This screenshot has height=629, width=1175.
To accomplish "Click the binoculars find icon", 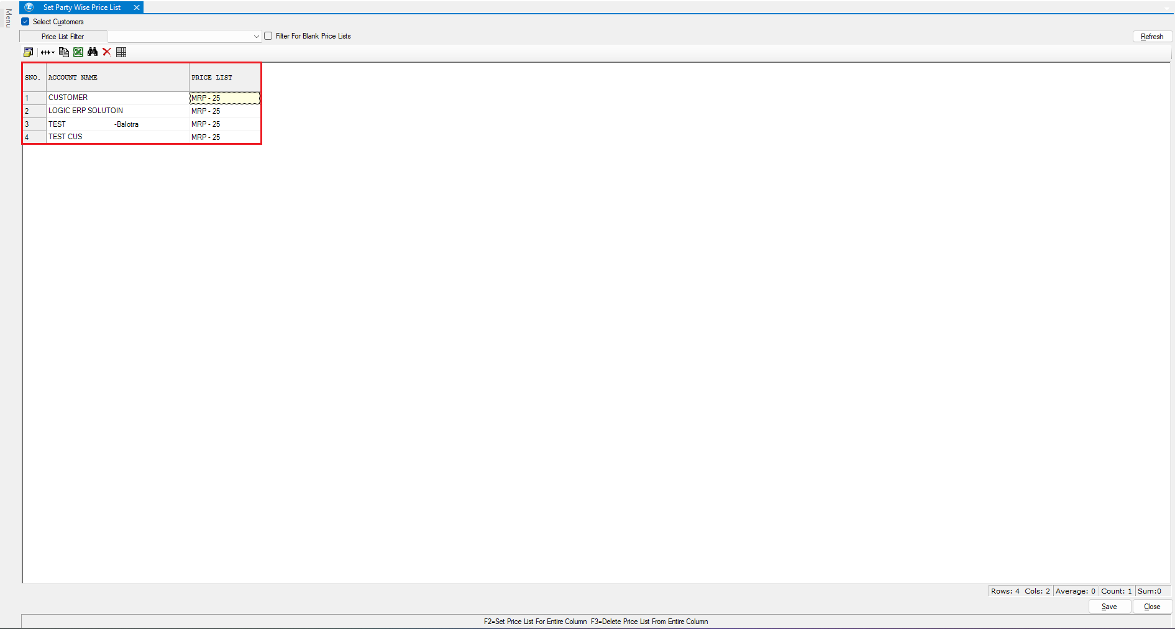I will [x=93, y=52].
